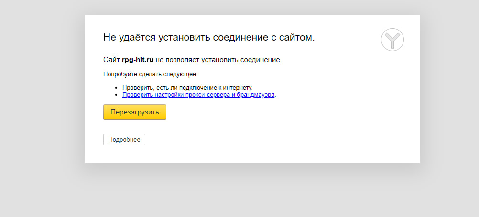The height and width of the screenshot is (217, 479).
Task: Click the heading Не удаётся установить соединение с сайтом
Action: click(209, 38)
